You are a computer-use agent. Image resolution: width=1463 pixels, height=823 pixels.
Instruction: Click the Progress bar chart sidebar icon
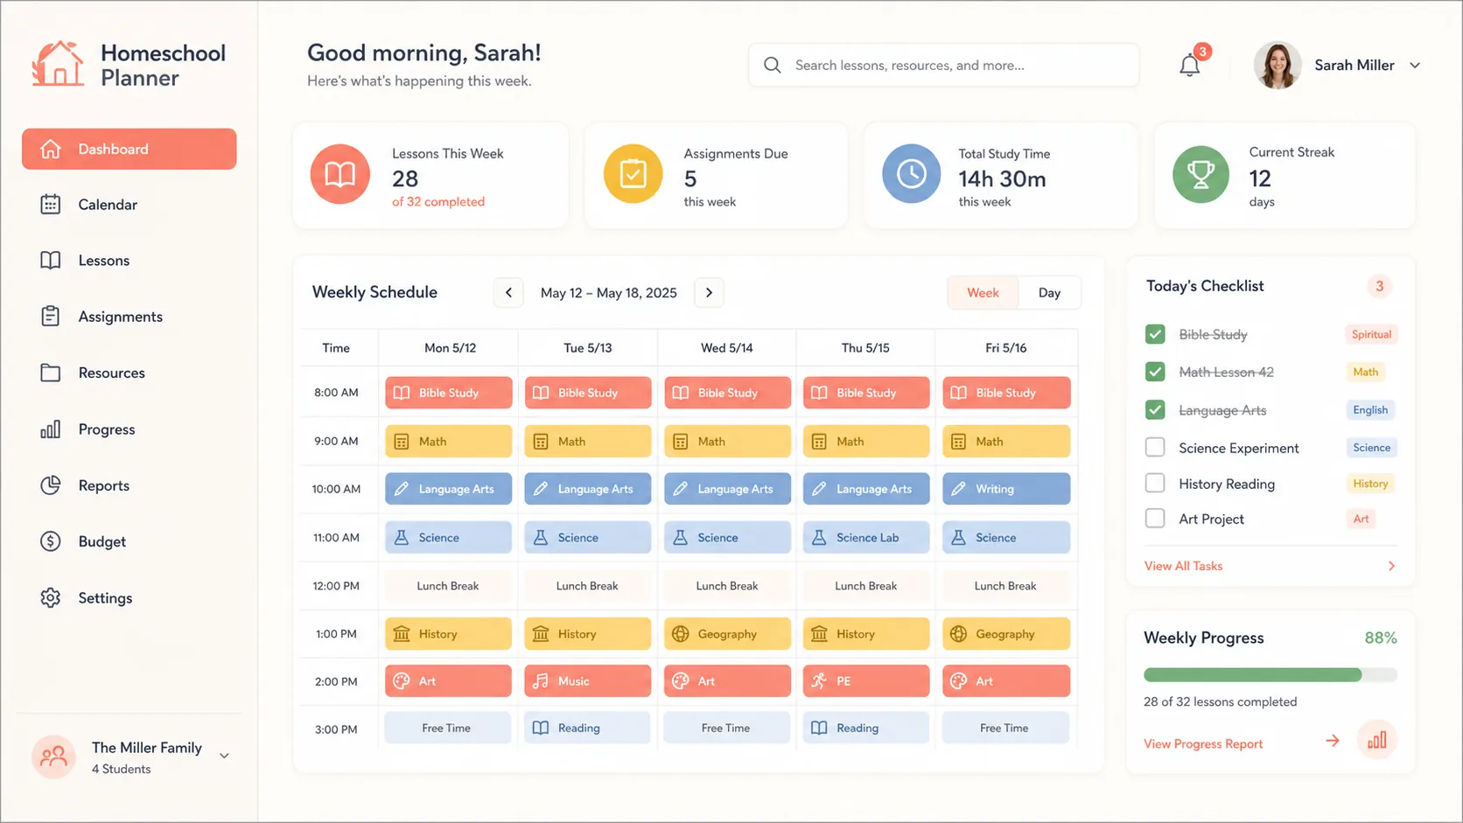pos(51,429)
